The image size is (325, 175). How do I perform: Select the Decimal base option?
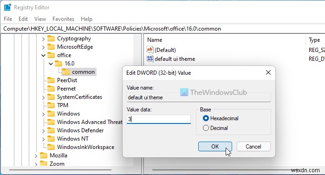pos(215,128)
